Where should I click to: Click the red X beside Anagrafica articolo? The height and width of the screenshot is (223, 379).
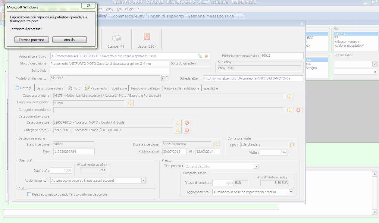click(x=206, y=56)
